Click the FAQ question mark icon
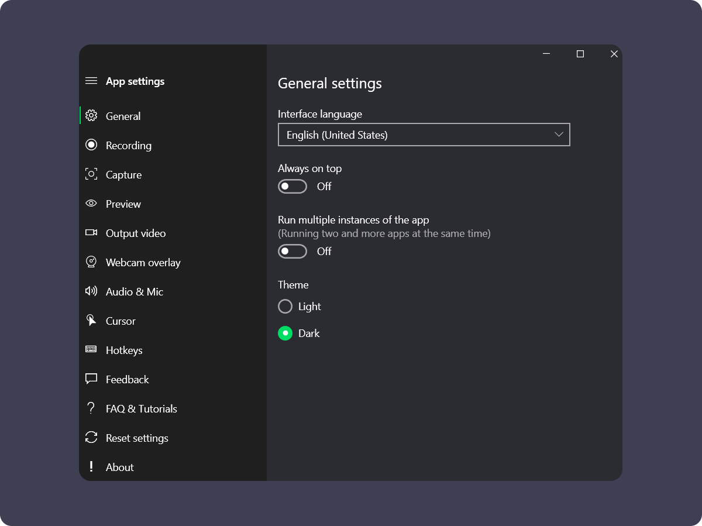Screen dimensions: 702x526 [x=91, y=408]
